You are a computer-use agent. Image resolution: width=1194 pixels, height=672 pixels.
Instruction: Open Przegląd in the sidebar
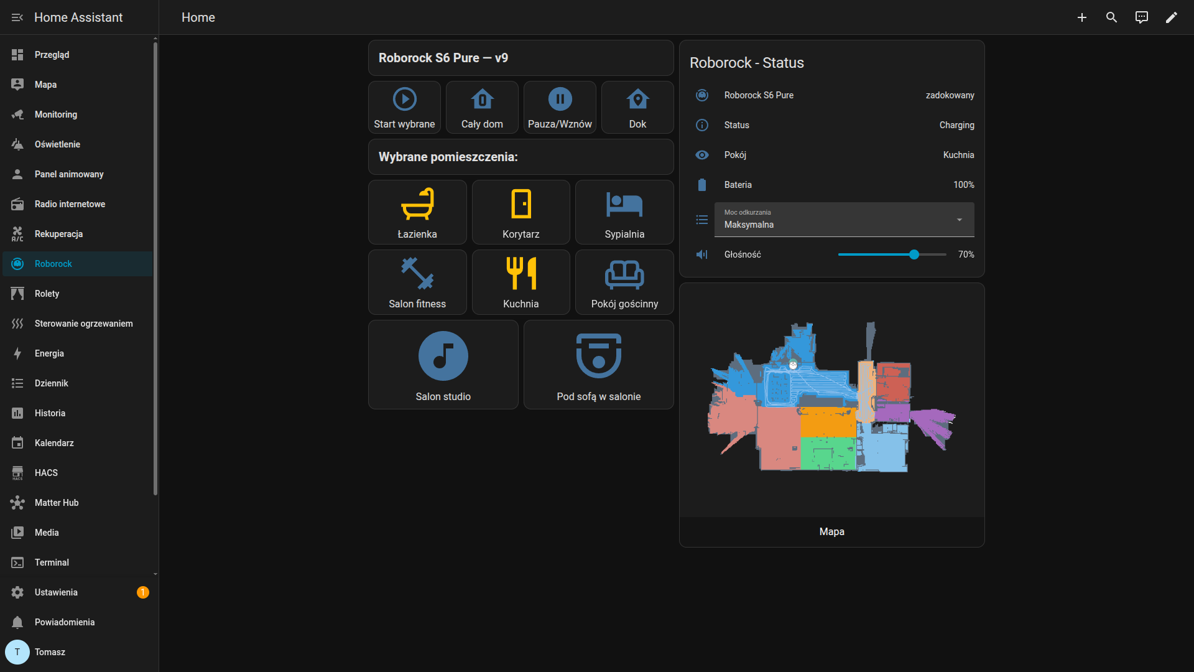(77, 55)
